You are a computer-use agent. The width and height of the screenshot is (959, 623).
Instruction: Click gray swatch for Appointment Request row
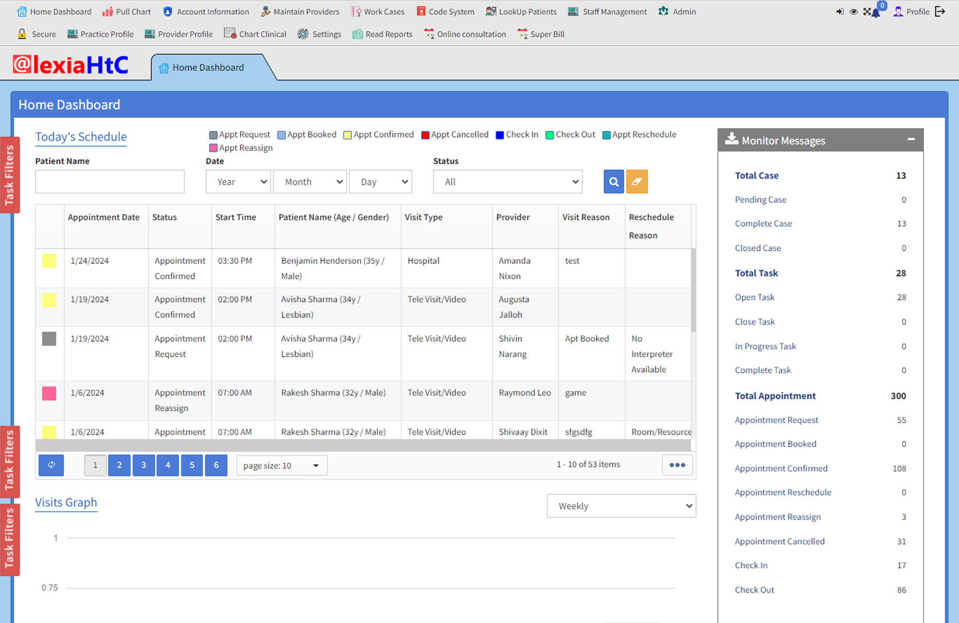point(49,339)
